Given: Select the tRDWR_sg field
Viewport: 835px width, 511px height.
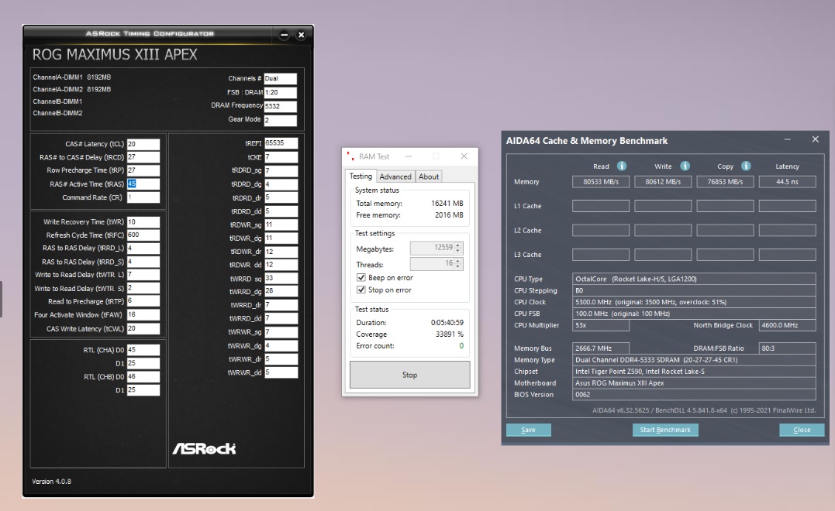Looking at the screenshot, I should pyautogui.click(x=281, y=225).
